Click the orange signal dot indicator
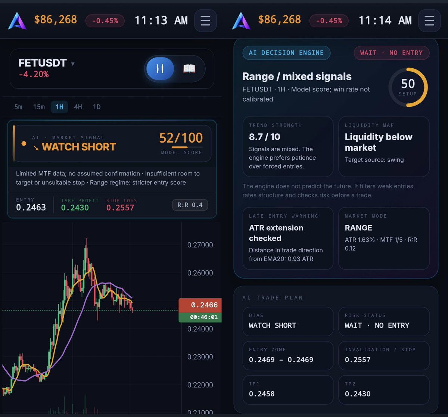Screen dimensions: 448x417 tap(24, 143)
